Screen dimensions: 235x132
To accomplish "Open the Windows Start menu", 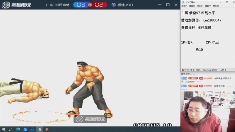I will click(4, 129).
